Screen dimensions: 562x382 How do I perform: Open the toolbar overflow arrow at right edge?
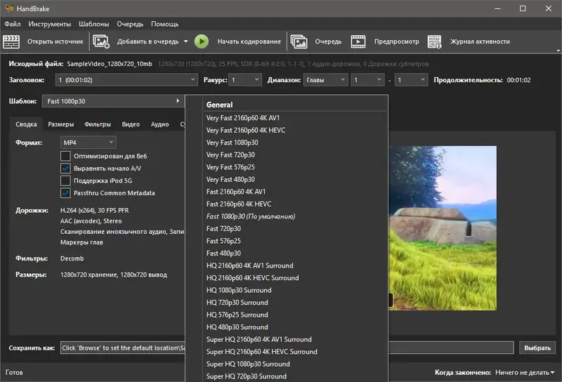tap(558, 51)
